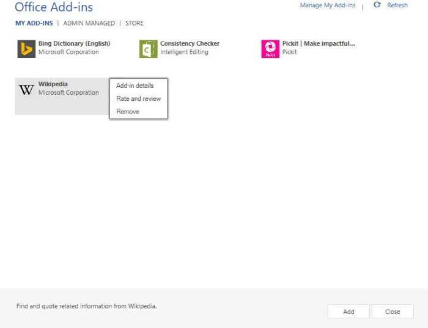Select Add-in details from context menu
The image size is (428, 328).
pyautogui.click(x=135, y=86)
